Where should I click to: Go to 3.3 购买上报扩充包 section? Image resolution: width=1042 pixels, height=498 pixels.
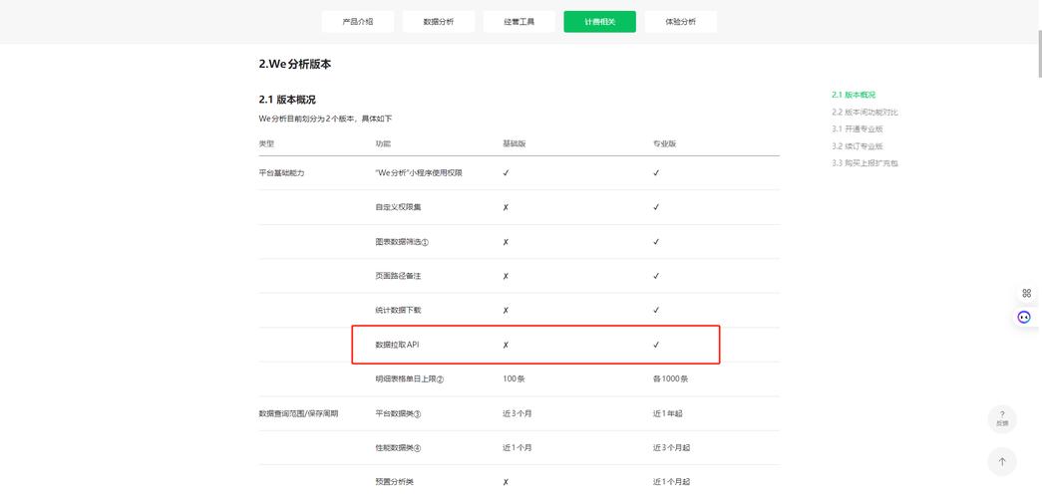pos(865,162)
